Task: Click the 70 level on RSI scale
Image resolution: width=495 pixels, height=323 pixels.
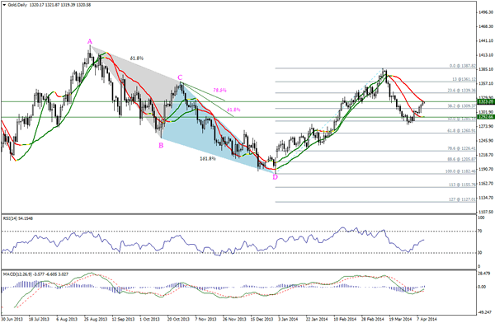Action: [x=480, y=232]
